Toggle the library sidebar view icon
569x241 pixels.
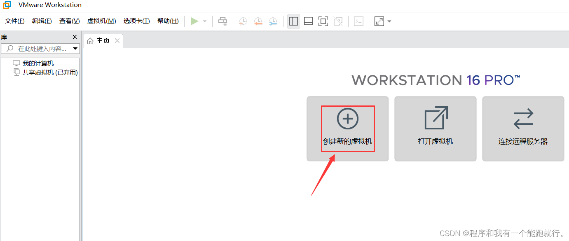(x=293, y=21)
